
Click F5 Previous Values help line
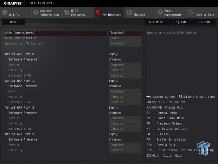tap(164, 123)
